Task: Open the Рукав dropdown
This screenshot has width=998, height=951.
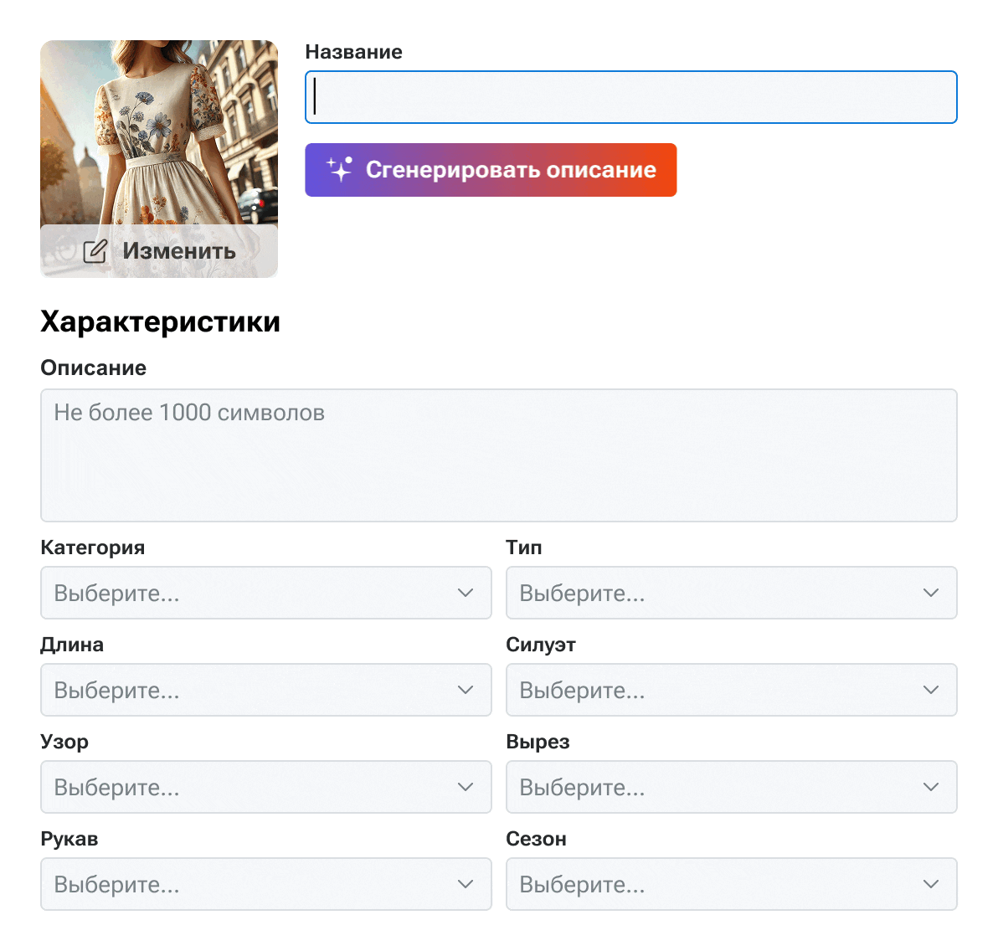Action: [x=265, y=884]
